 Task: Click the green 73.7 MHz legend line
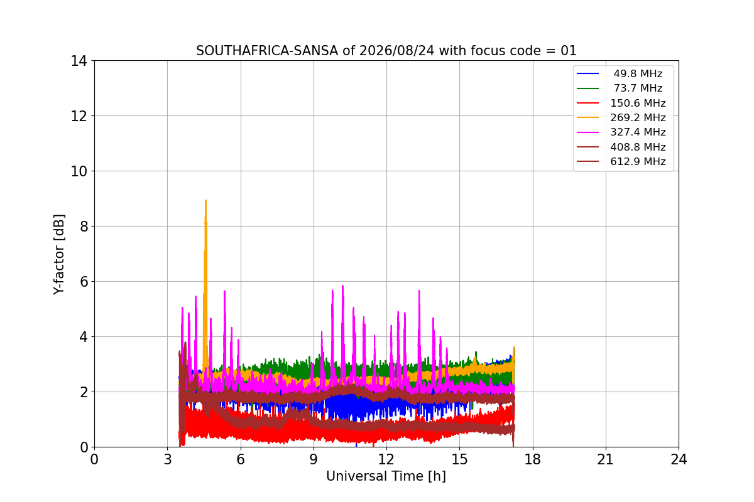[589, 88]
